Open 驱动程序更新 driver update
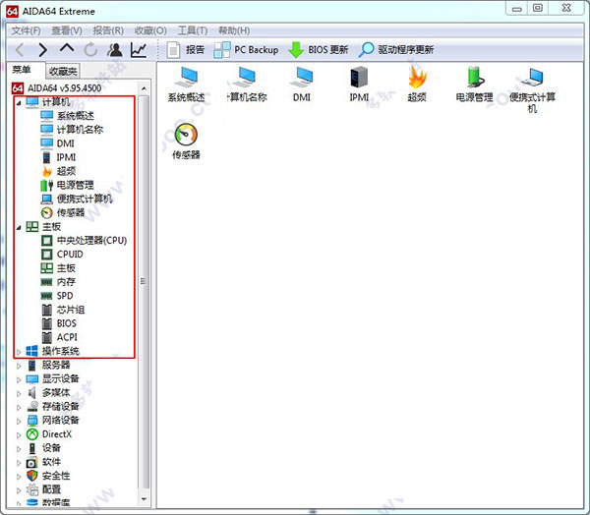This screenshot has height=515, width=590. (x=396, y=50)
